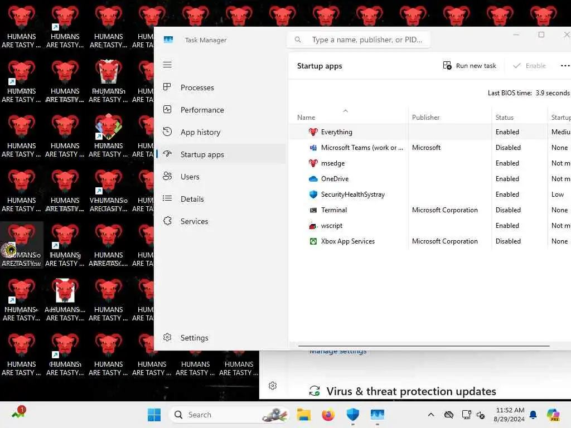Click the red devil icon beside msedge

(313, 163)
